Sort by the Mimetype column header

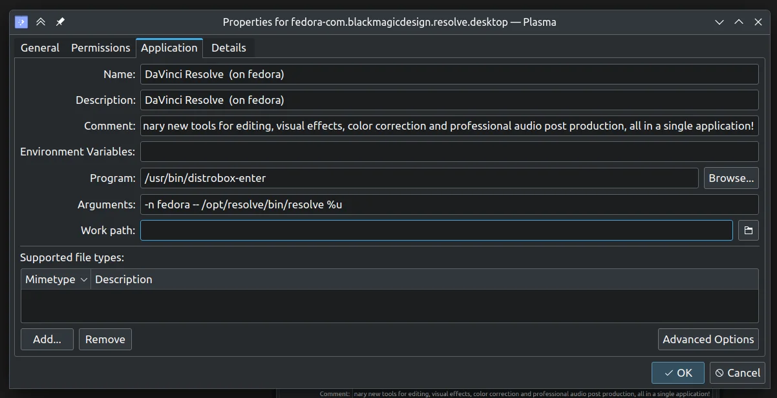(x=56, y=279)
